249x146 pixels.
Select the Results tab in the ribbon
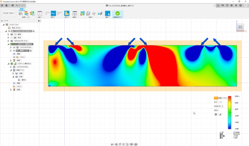pos(21,9)
